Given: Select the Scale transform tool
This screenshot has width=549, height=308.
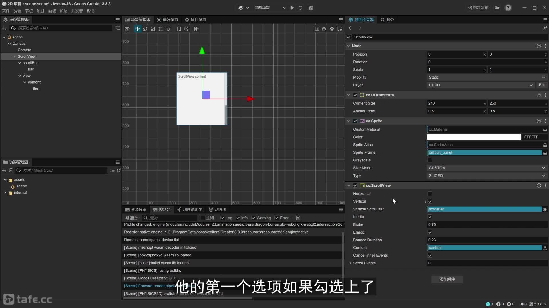Looking at the screenshot, I should 153,29.
